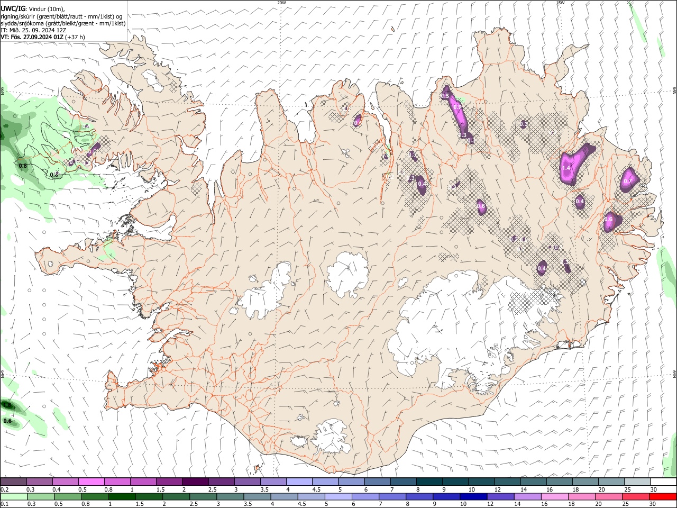Select green legend swatch between 10 and 12
The height and width of the screenshot is (508, 677).
(x=473, y=496)
